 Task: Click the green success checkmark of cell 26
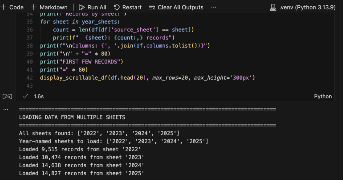coord(25,96)
